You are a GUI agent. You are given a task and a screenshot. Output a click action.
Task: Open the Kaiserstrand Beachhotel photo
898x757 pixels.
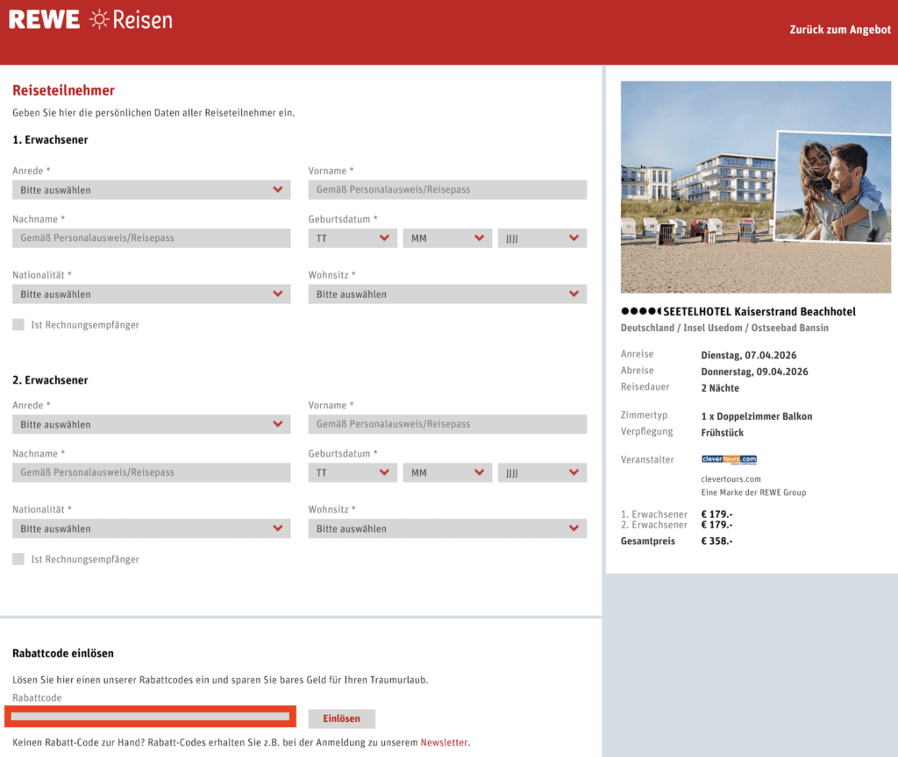click(x=755, y=187)
